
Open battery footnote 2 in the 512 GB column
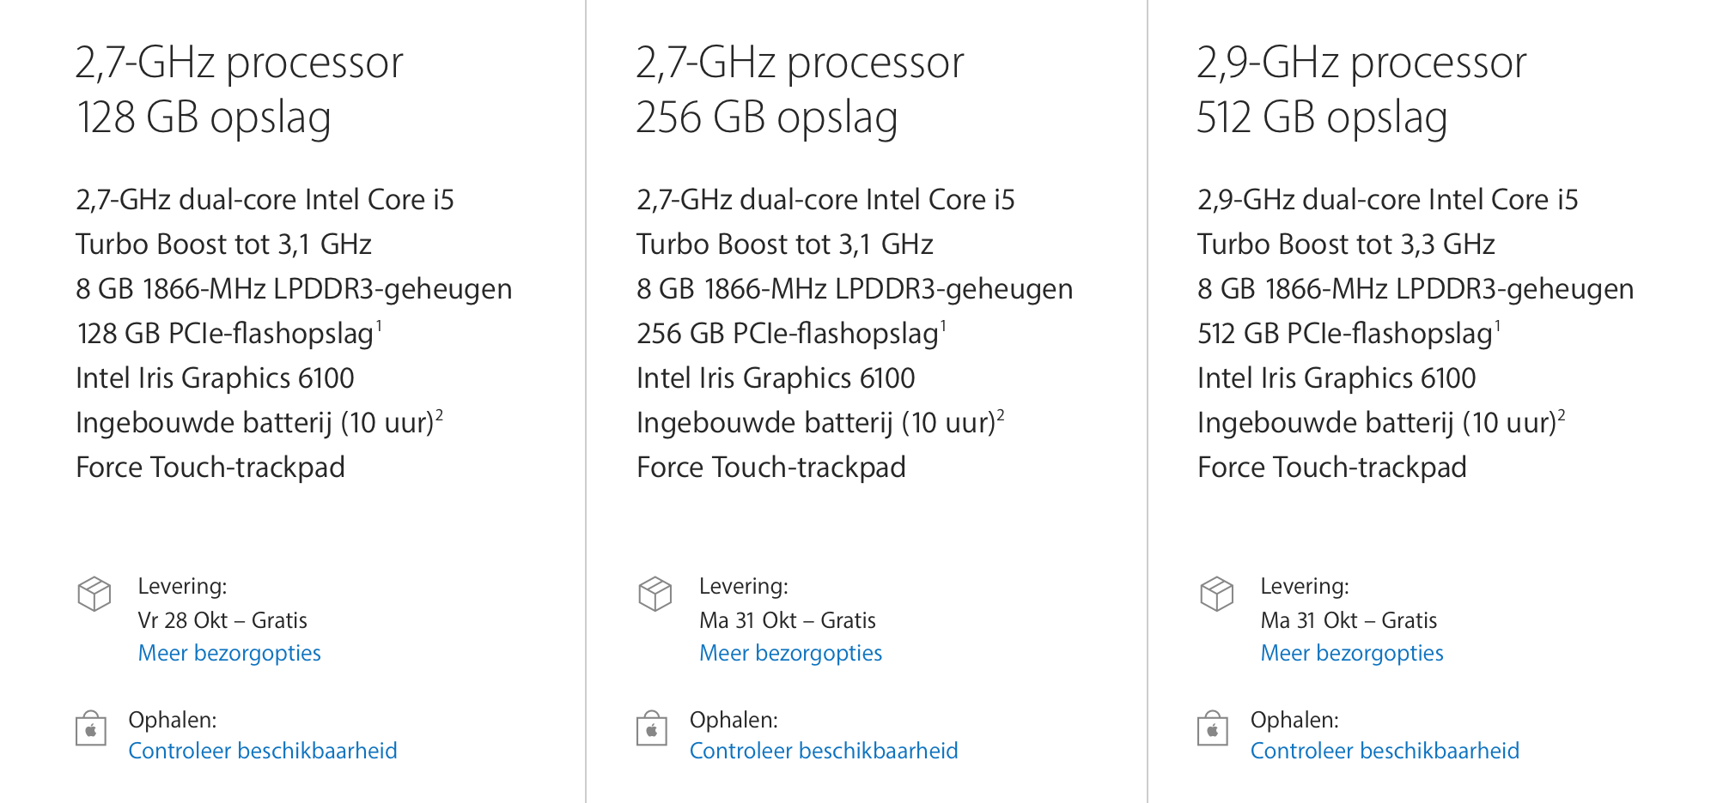coord(1562,415)
